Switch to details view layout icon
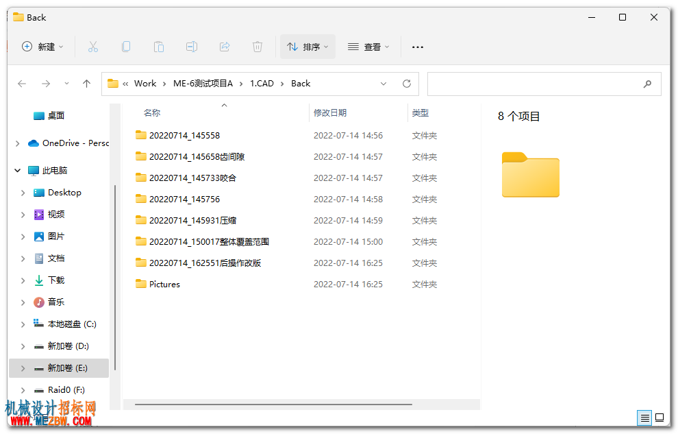678x434 pixels. pyautogui.click(x=644, y=418)
